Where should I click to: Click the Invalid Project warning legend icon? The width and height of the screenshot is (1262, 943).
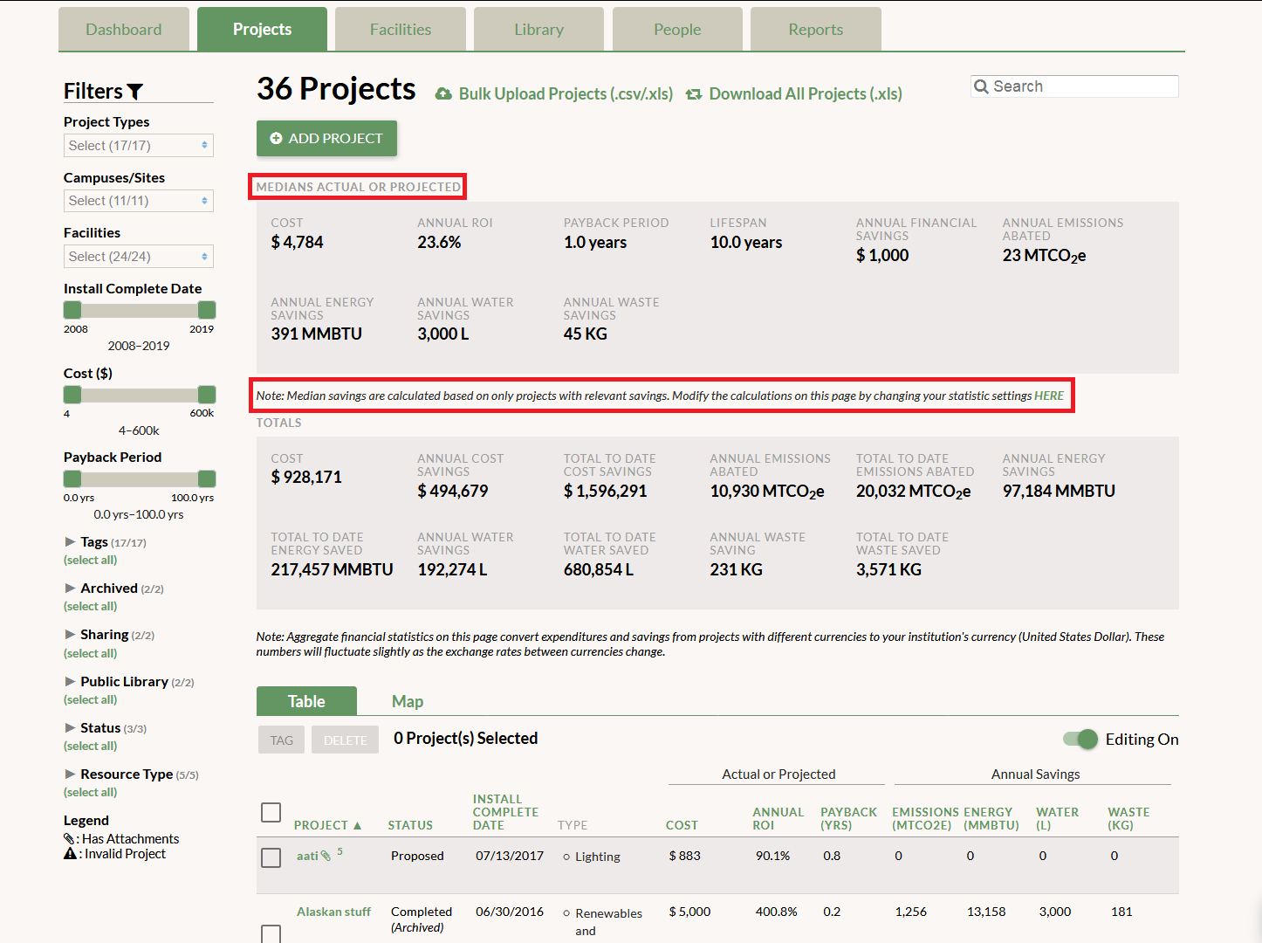(x=70, y=854)
